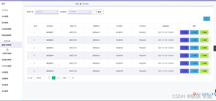The height and width of the screenshot is (101, 216).
Task: Open 健康文献管理 sidebar menu
Action: click(11, 45)
